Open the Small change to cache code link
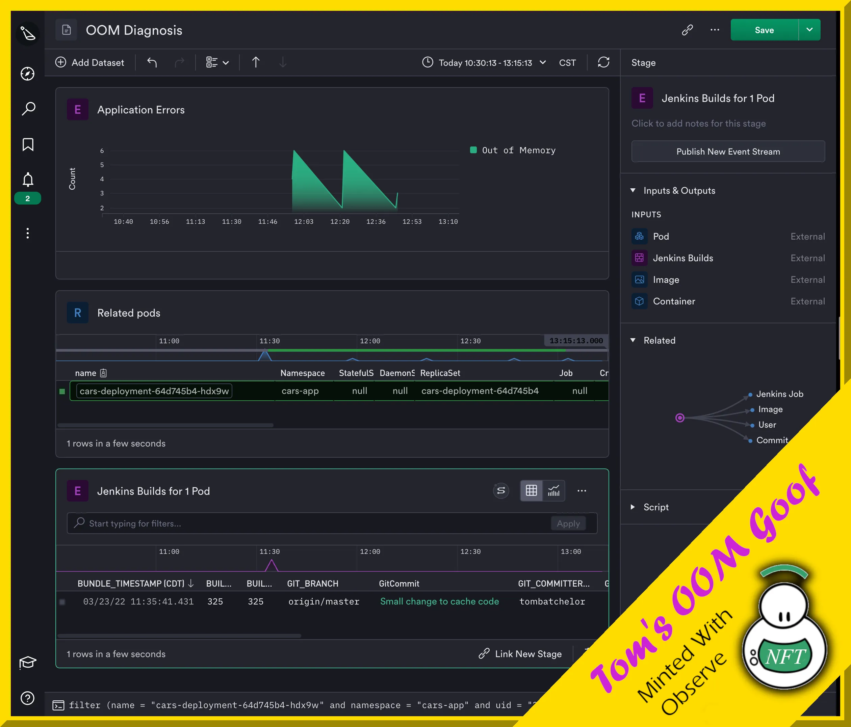The width and height of the screenshot is (851, 727). coord(439,601)
